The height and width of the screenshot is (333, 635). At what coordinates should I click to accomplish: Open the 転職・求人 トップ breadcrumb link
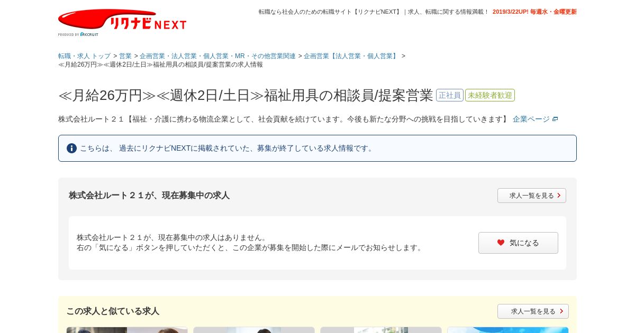coord(85,56)
